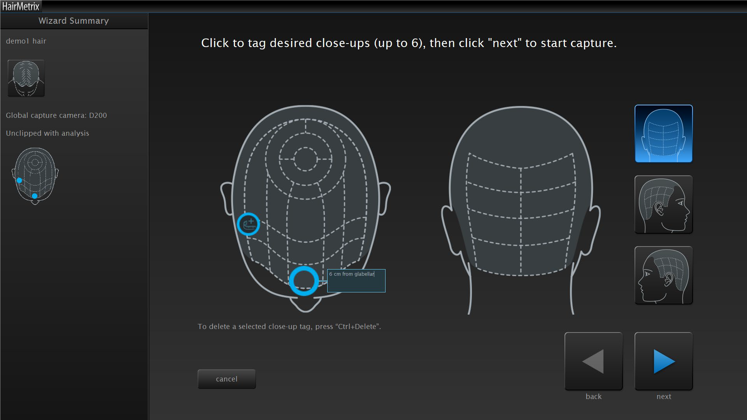Tag the center crown circle on top-view head
747x420 pixels.
(305, 159)
